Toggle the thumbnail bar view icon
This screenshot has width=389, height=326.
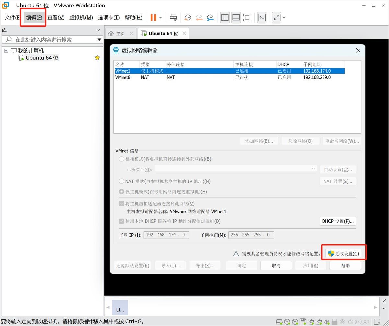pos(236,18)
